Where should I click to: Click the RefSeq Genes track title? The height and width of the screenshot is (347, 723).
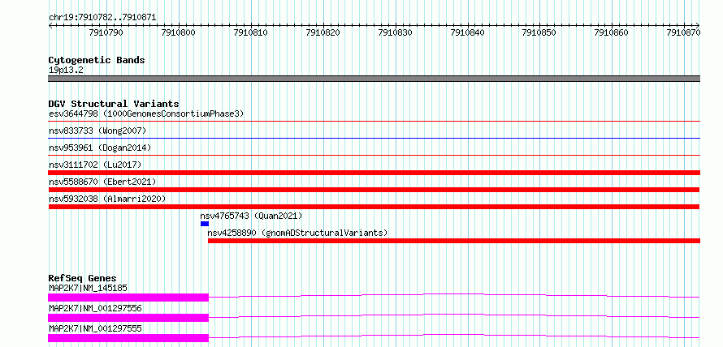[x=82, y=278]
